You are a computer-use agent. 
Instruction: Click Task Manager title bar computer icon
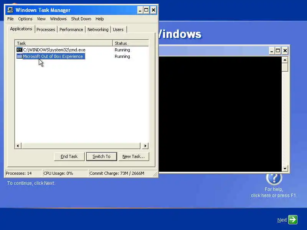coord(10,10)
